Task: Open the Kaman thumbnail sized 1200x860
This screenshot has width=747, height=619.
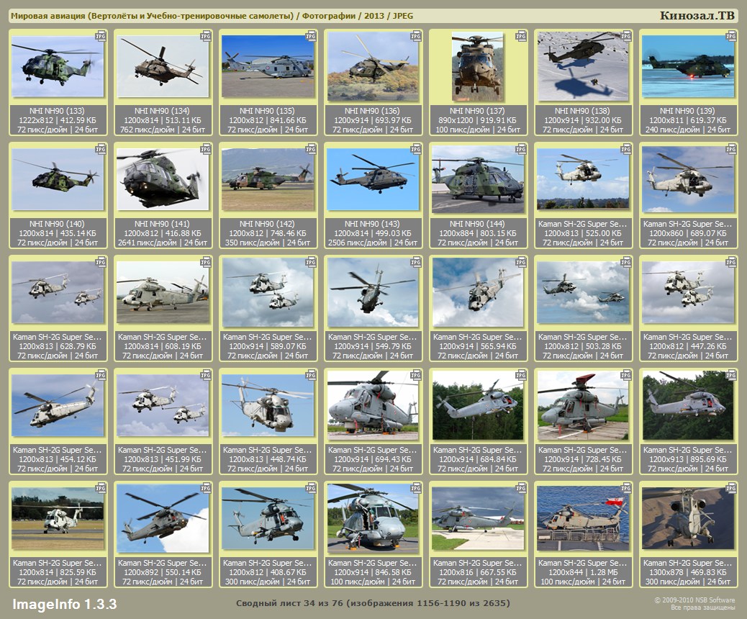Action: (688, 179)
